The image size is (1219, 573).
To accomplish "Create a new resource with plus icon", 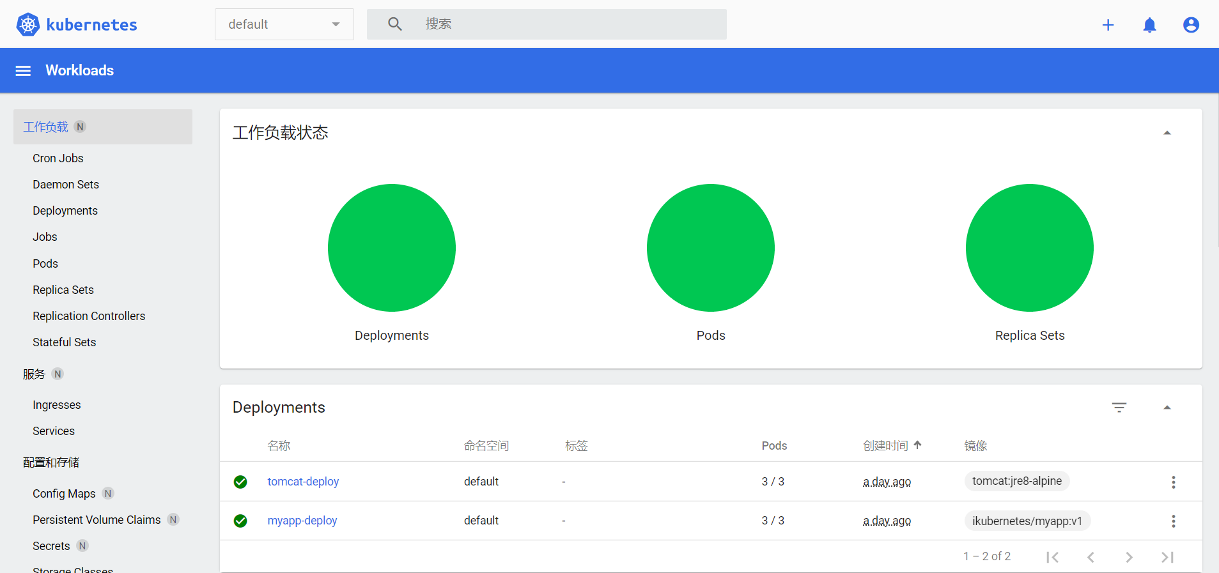I will tap(1108, 25).
